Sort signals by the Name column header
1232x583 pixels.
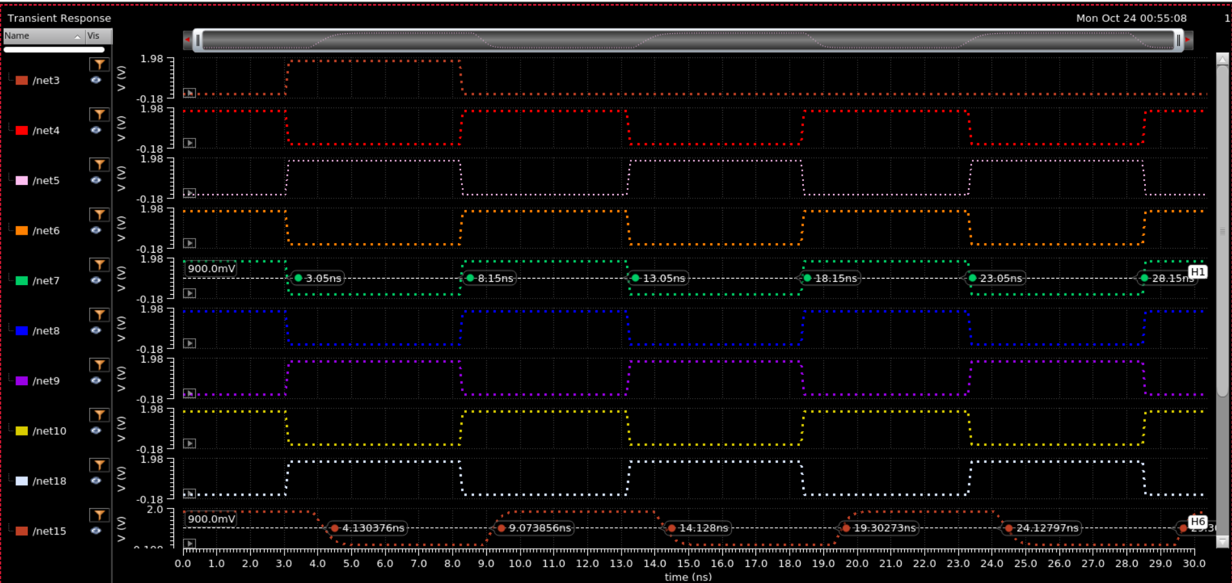pos(44,36)
